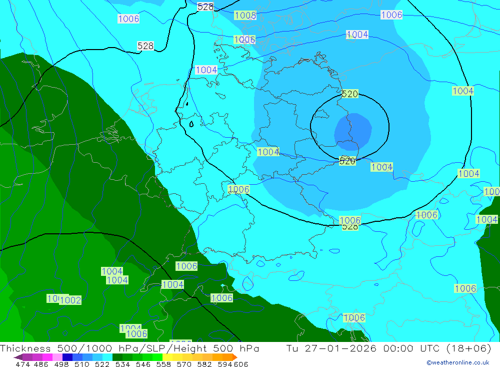Click the title 'Thickness 500/1000 hPa/SLP/Height 500 hPa'
Image resolution: width=500 pixels, height=367 pixels.
tap(129, 348)
